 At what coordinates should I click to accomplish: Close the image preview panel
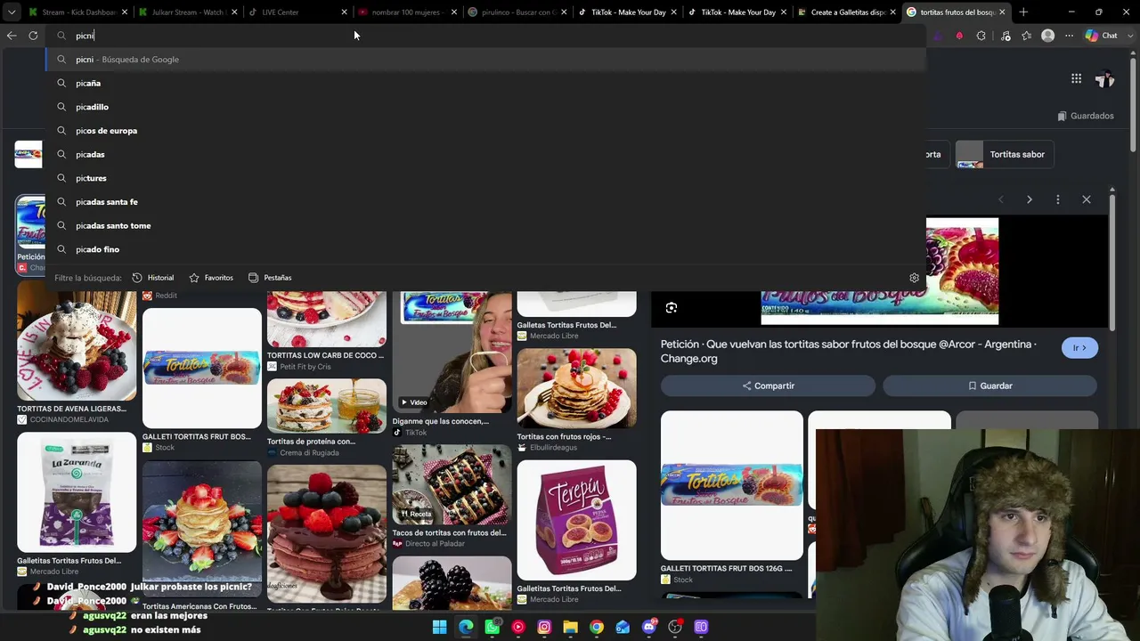click(1087, 199)
